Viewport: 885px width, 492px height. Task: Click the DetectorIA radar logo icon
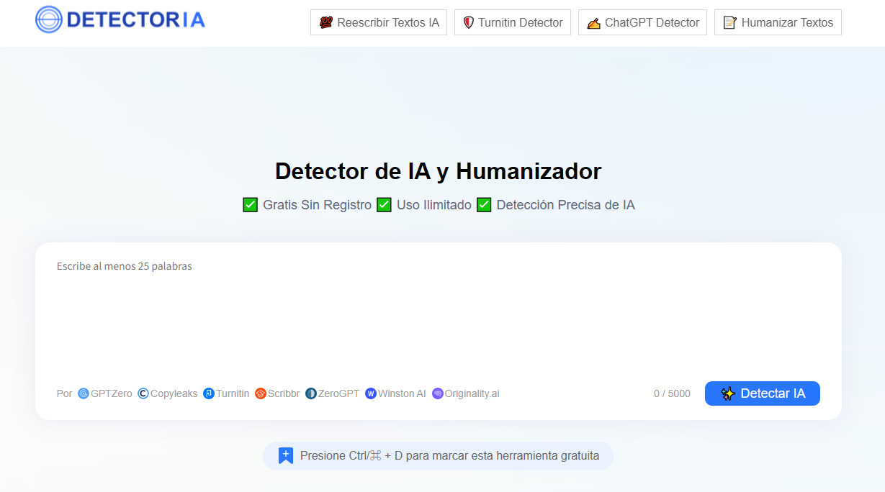click(49, 19)
